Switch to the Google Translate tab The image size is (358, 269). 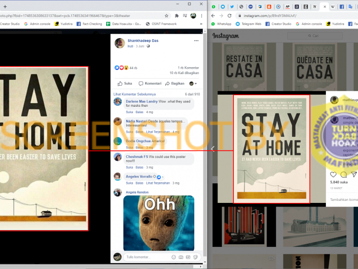pyautogui.click(x=351, y=7)
